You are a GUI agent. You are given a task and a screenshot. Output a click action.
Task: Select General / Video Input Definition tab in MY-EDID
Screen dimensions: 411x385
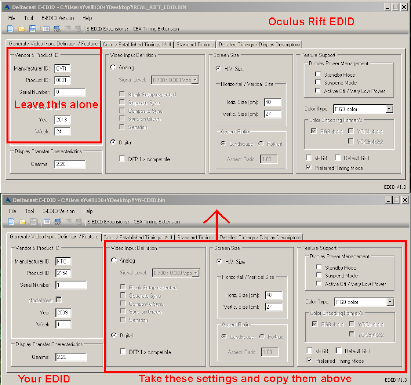click(54, 237)
